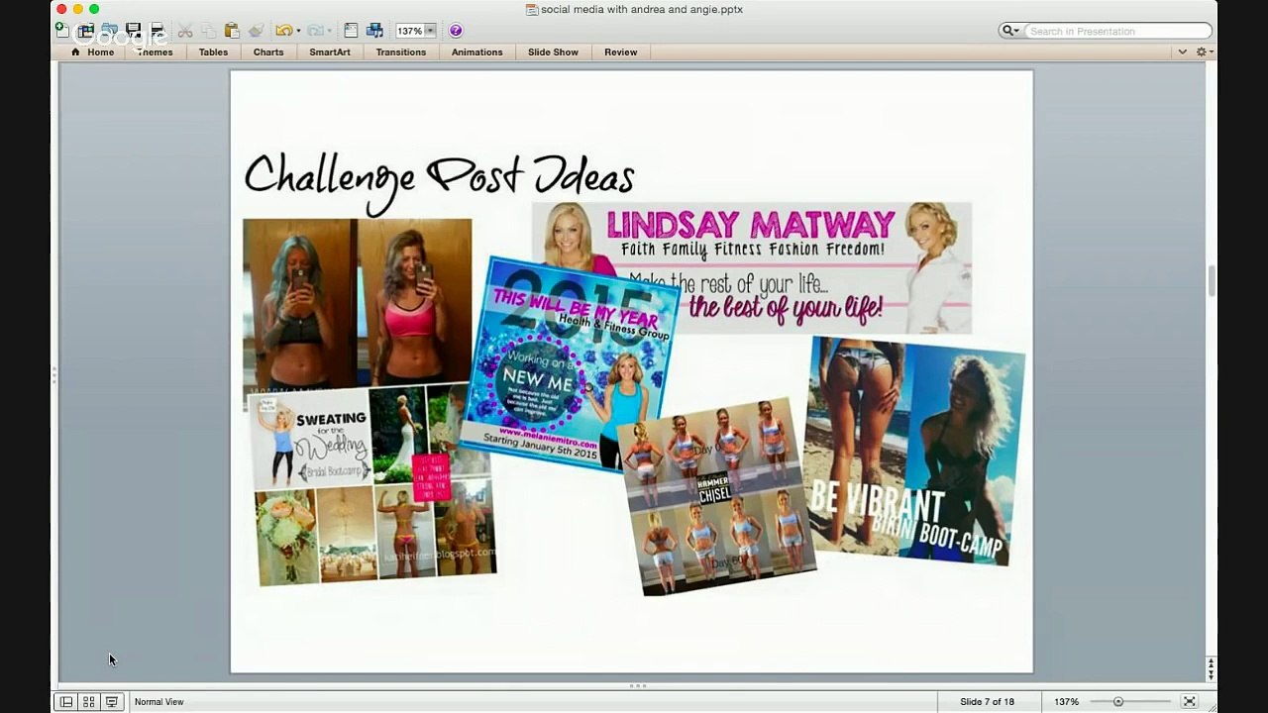The width and height of the screenshot is (1268, 713).
Task: Create a new presentation from toolbar icon
Action: [x=62, y=31]
